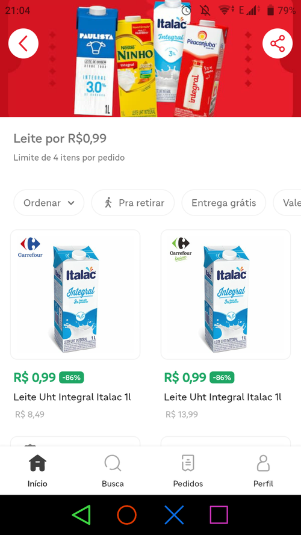Open the Leite Uht Integral Italac R$ 13,99 listing
301x535 pixels.
(223, 397)
